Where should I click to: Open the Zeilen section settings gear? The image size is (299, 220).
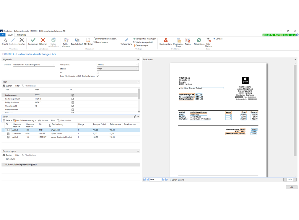click(135, 117)
